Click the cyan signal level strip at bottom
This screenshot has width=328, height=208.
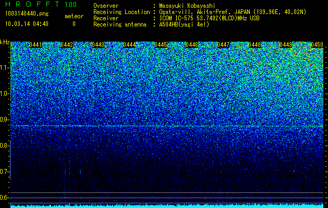click(167, 206)
